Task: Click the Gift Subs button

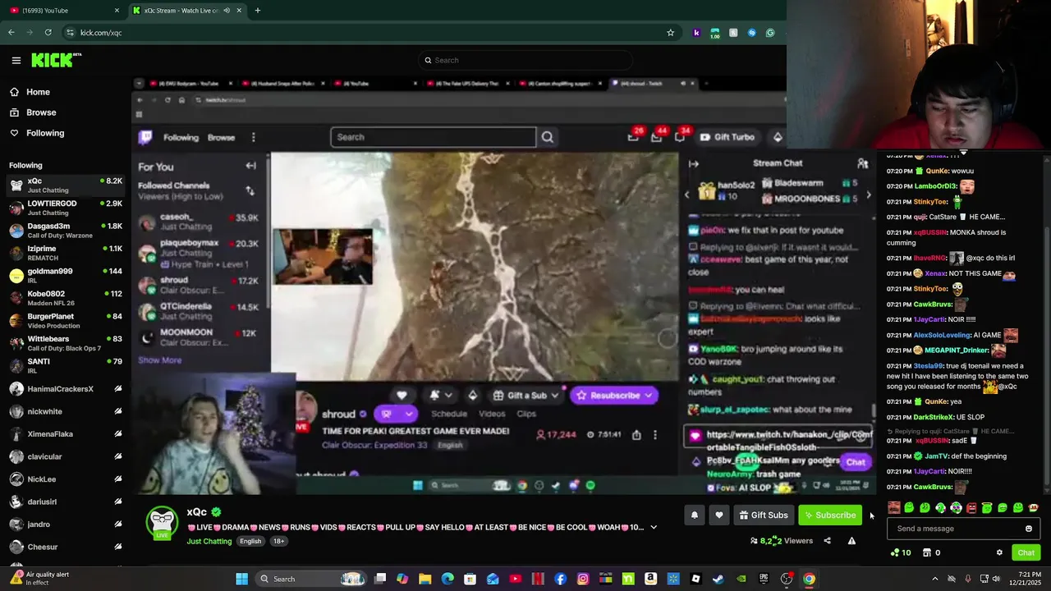Action: point(763,515)
